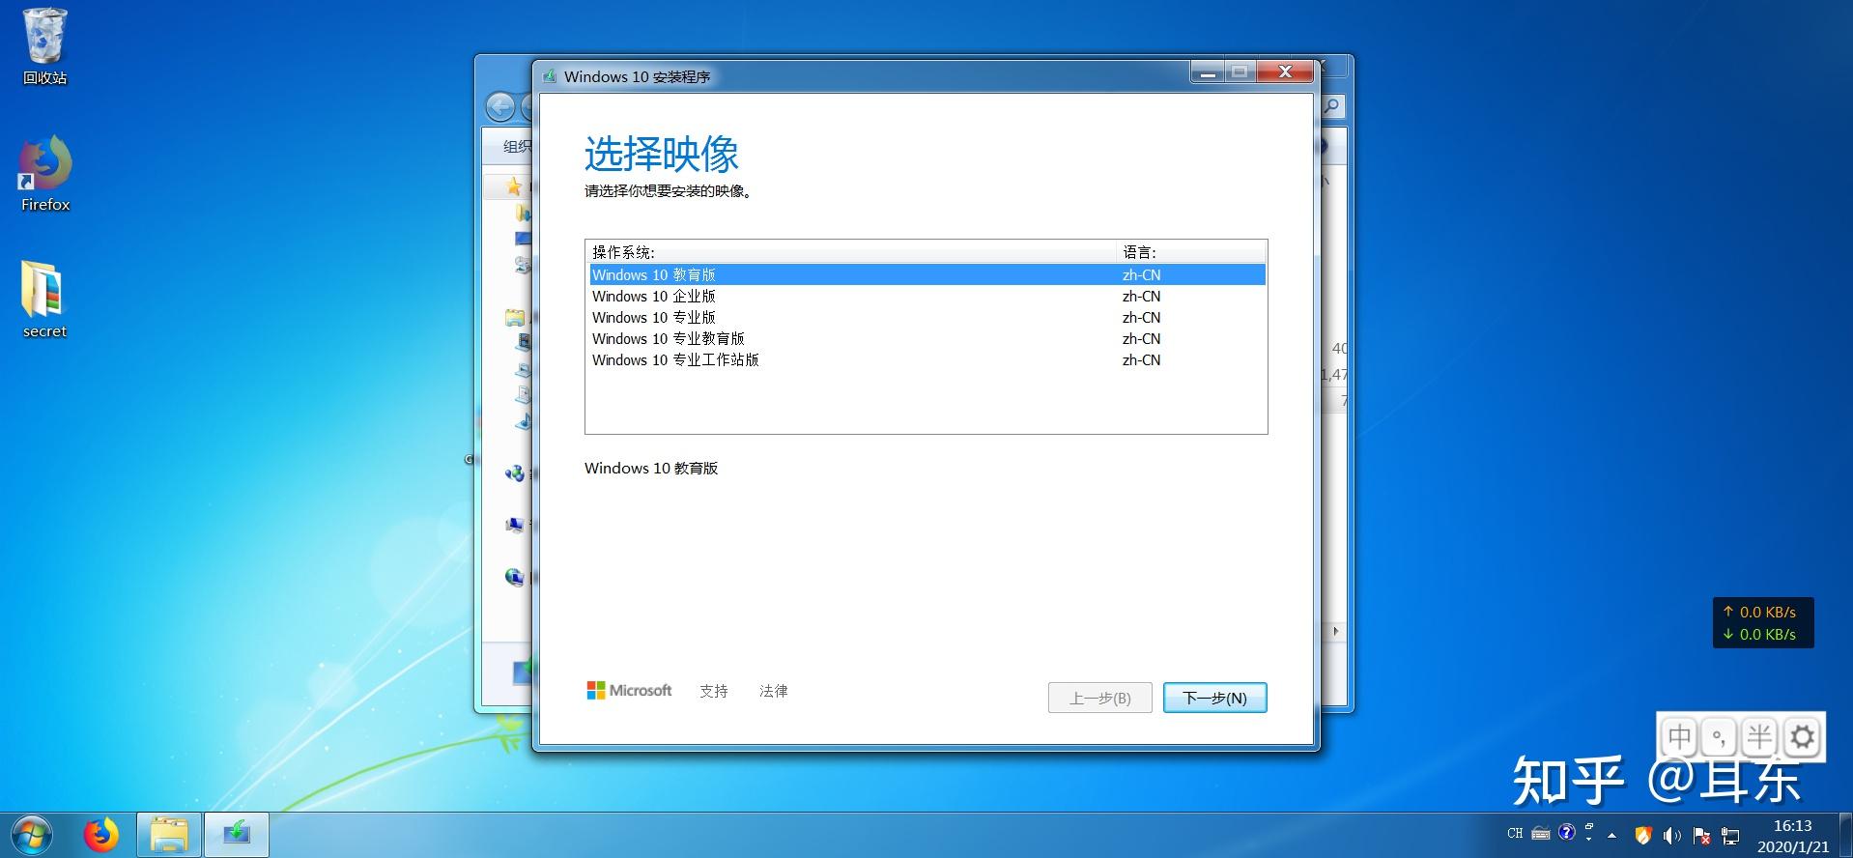
Task: Click the setup icon in the installer title bar
Action: tap(549, 76)
